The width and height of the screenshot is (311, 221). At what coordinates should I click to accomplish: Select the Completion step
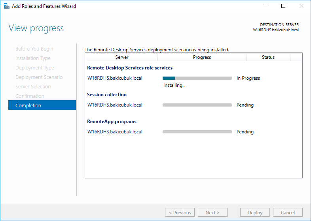click(42, 105)
